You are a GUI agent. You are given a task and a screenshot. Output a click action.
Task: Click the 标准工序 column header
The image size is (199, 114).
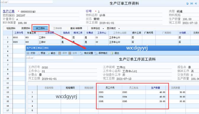point(32,33)
